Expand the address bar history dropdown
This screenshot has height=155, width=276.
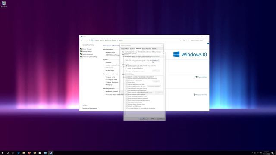point(181,40)
